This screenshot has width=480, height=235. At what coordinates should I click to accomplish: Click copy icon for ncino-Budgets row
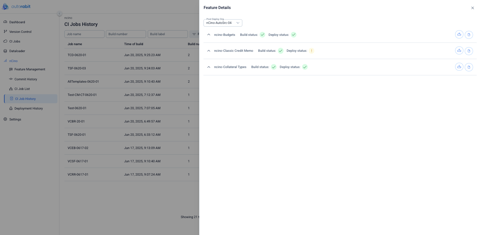coord(469,35)
